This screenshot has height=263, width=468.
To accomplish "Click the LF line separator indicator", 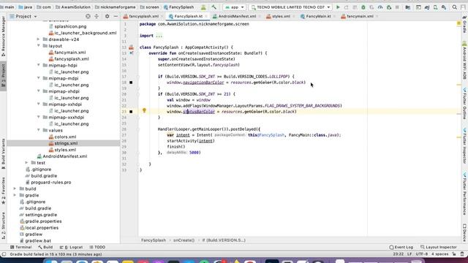I will [409, 254].
